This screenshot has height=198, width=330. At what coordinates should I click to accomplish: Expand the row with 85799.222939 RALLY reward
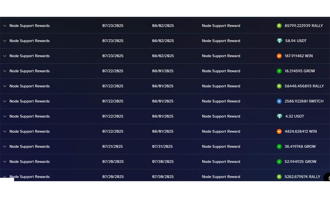(5, 26)
